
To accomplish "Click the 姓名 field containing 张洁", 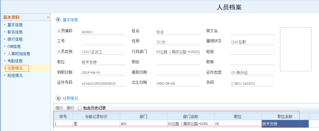I will (x=178, y=32).
